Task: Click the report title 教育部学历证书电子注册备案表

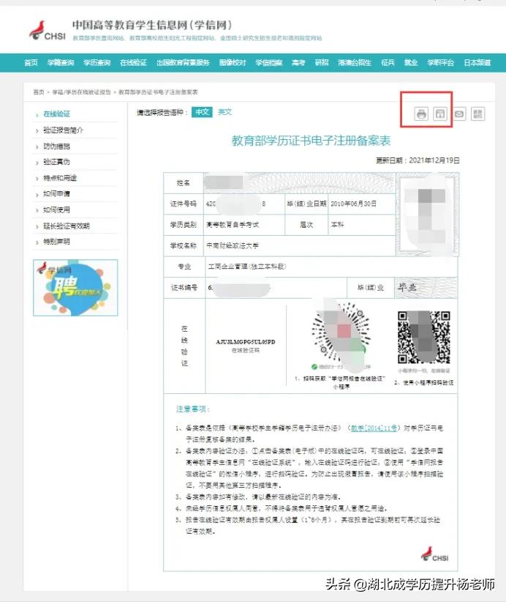Action: [311, 141]
